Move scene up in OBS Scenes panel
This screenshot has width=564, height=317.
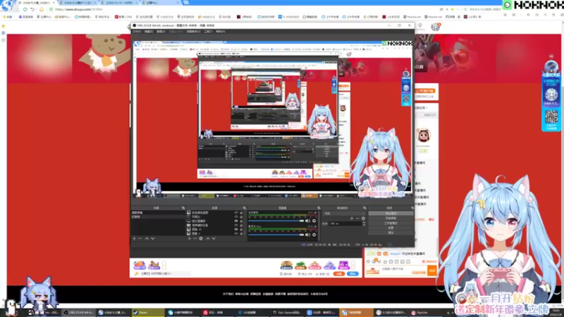147,239
